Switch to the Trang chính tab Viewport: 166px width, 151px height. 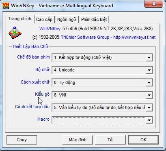tap(19, 19)
